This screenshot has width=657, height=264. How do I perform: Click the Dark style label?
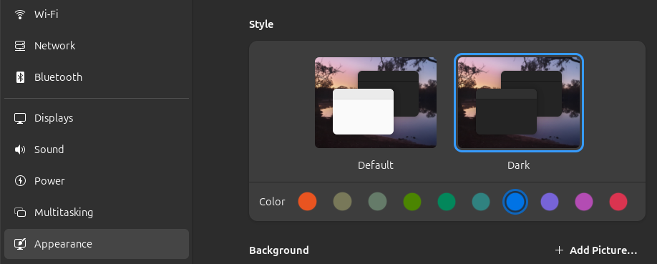tap(519, 165)
